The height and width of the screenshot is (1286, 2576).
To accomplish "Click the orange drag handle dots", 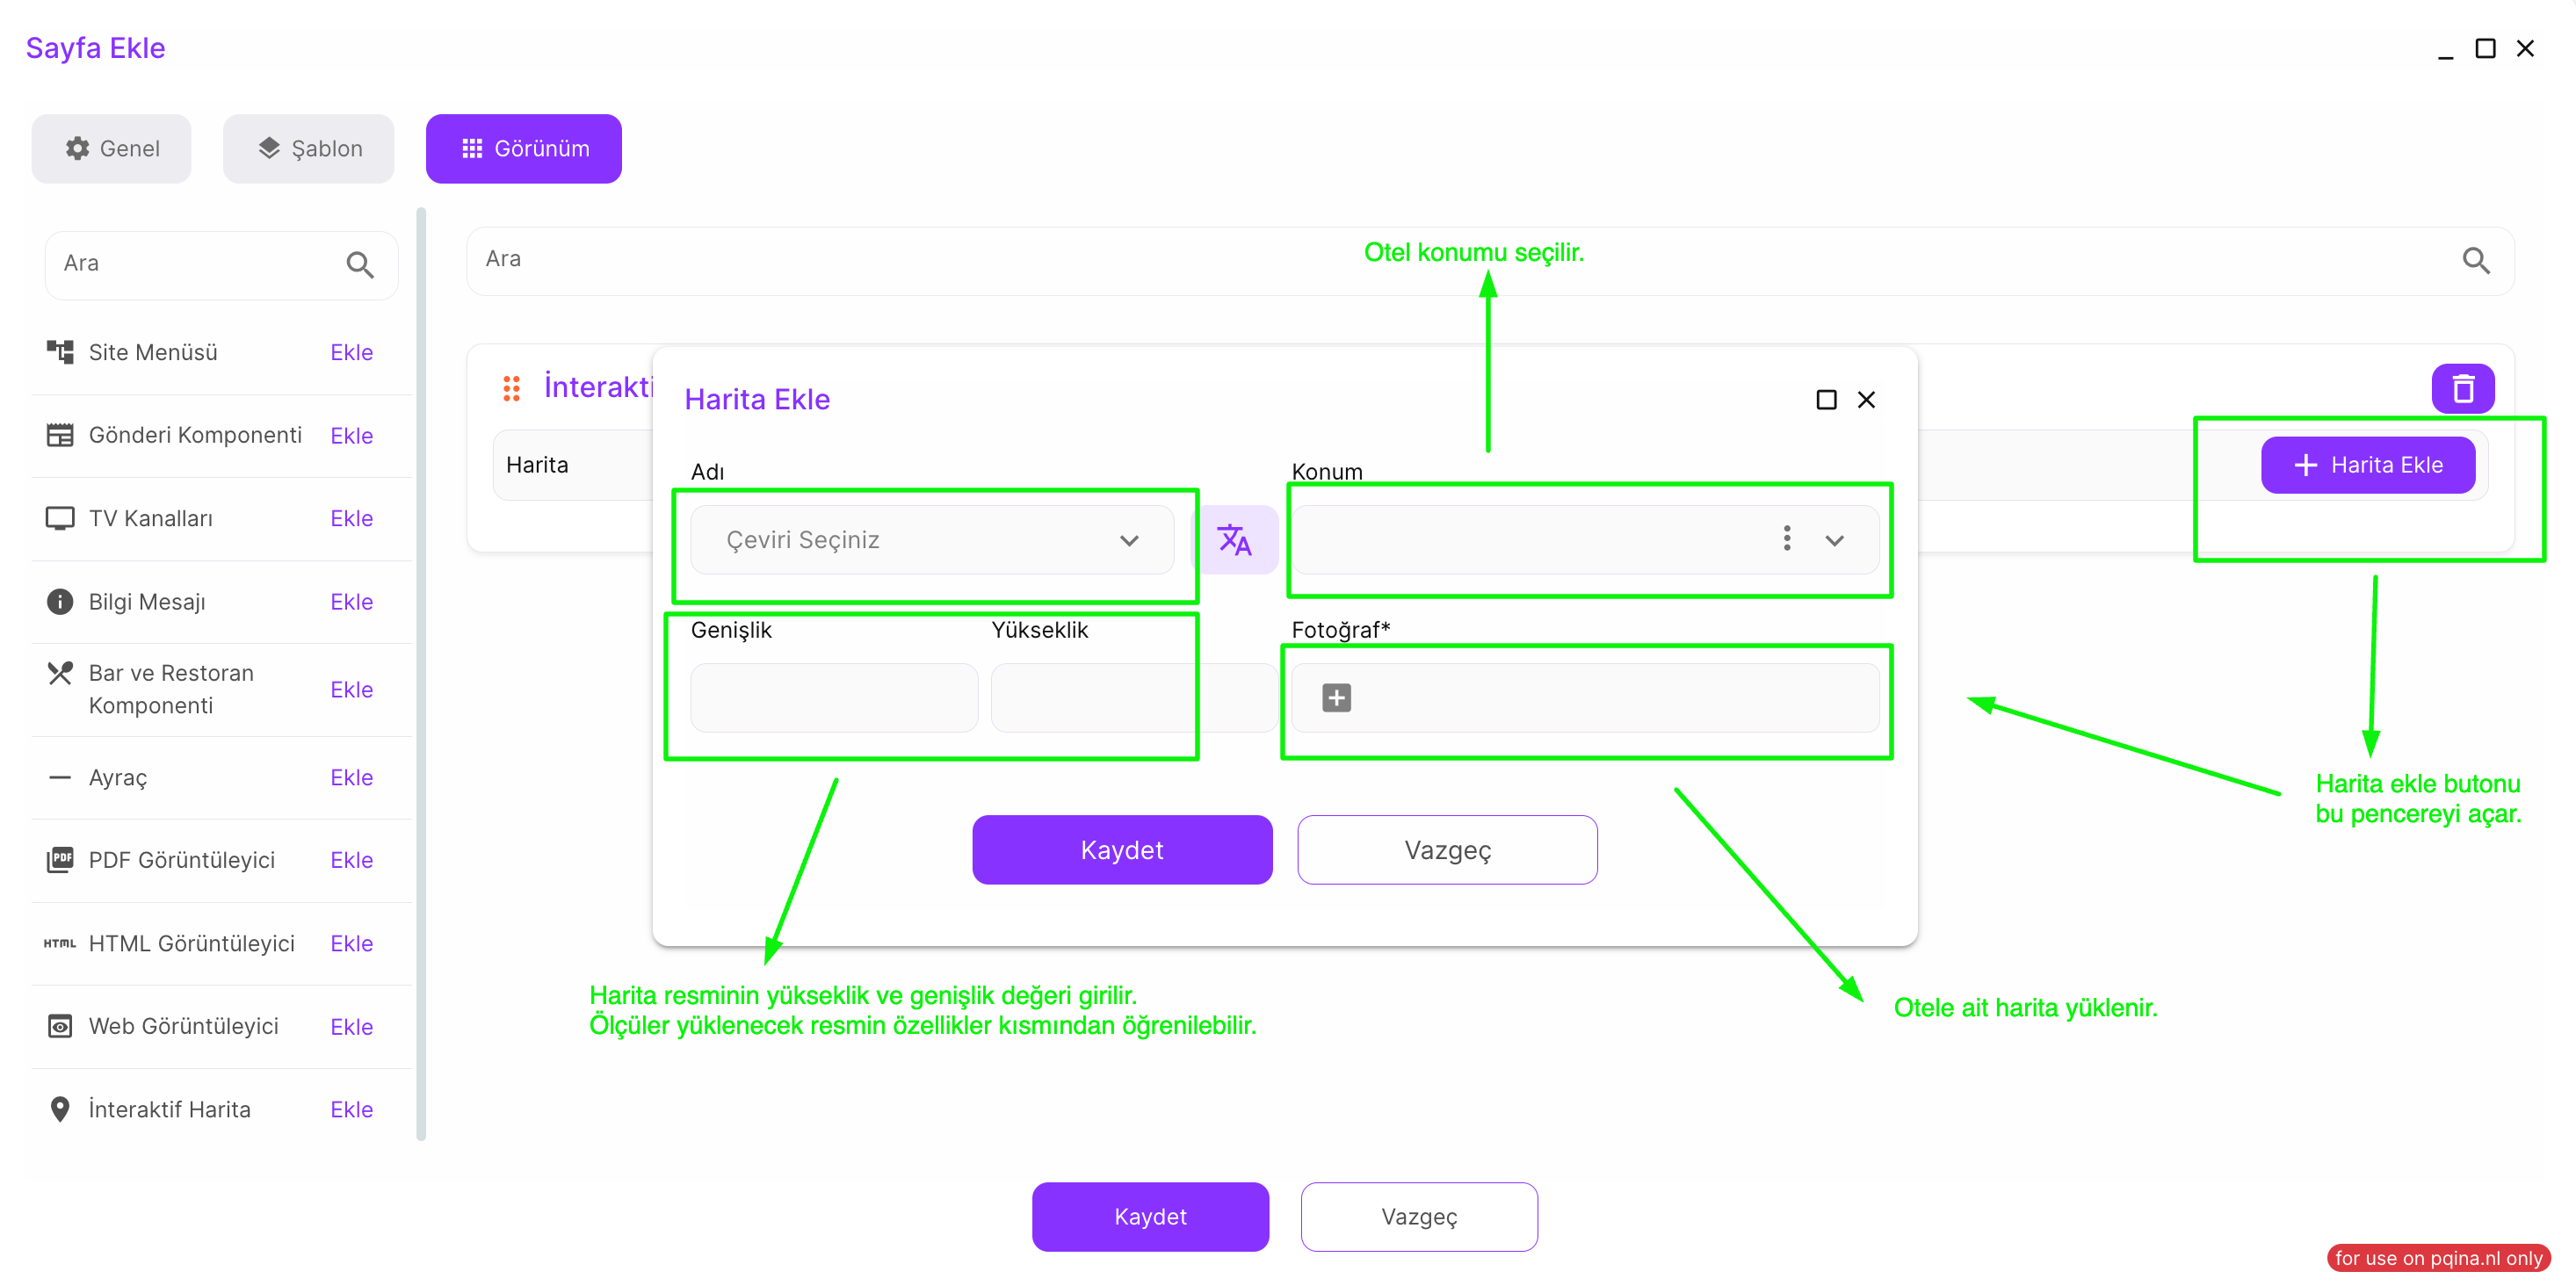I will (511, 388).
